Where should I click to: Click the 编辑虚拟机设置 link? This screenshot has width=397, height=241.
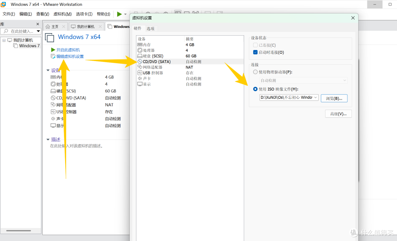[x=70, y=57]
